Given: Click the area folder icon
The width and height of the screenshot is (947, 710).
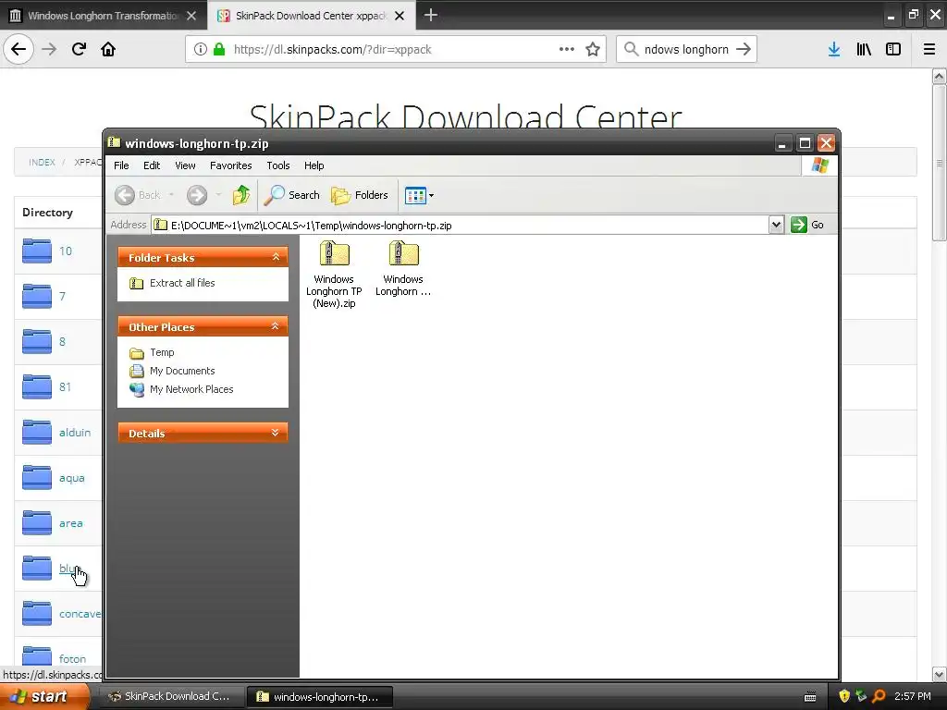Looking at the screenshot, I should click(37, 523).
